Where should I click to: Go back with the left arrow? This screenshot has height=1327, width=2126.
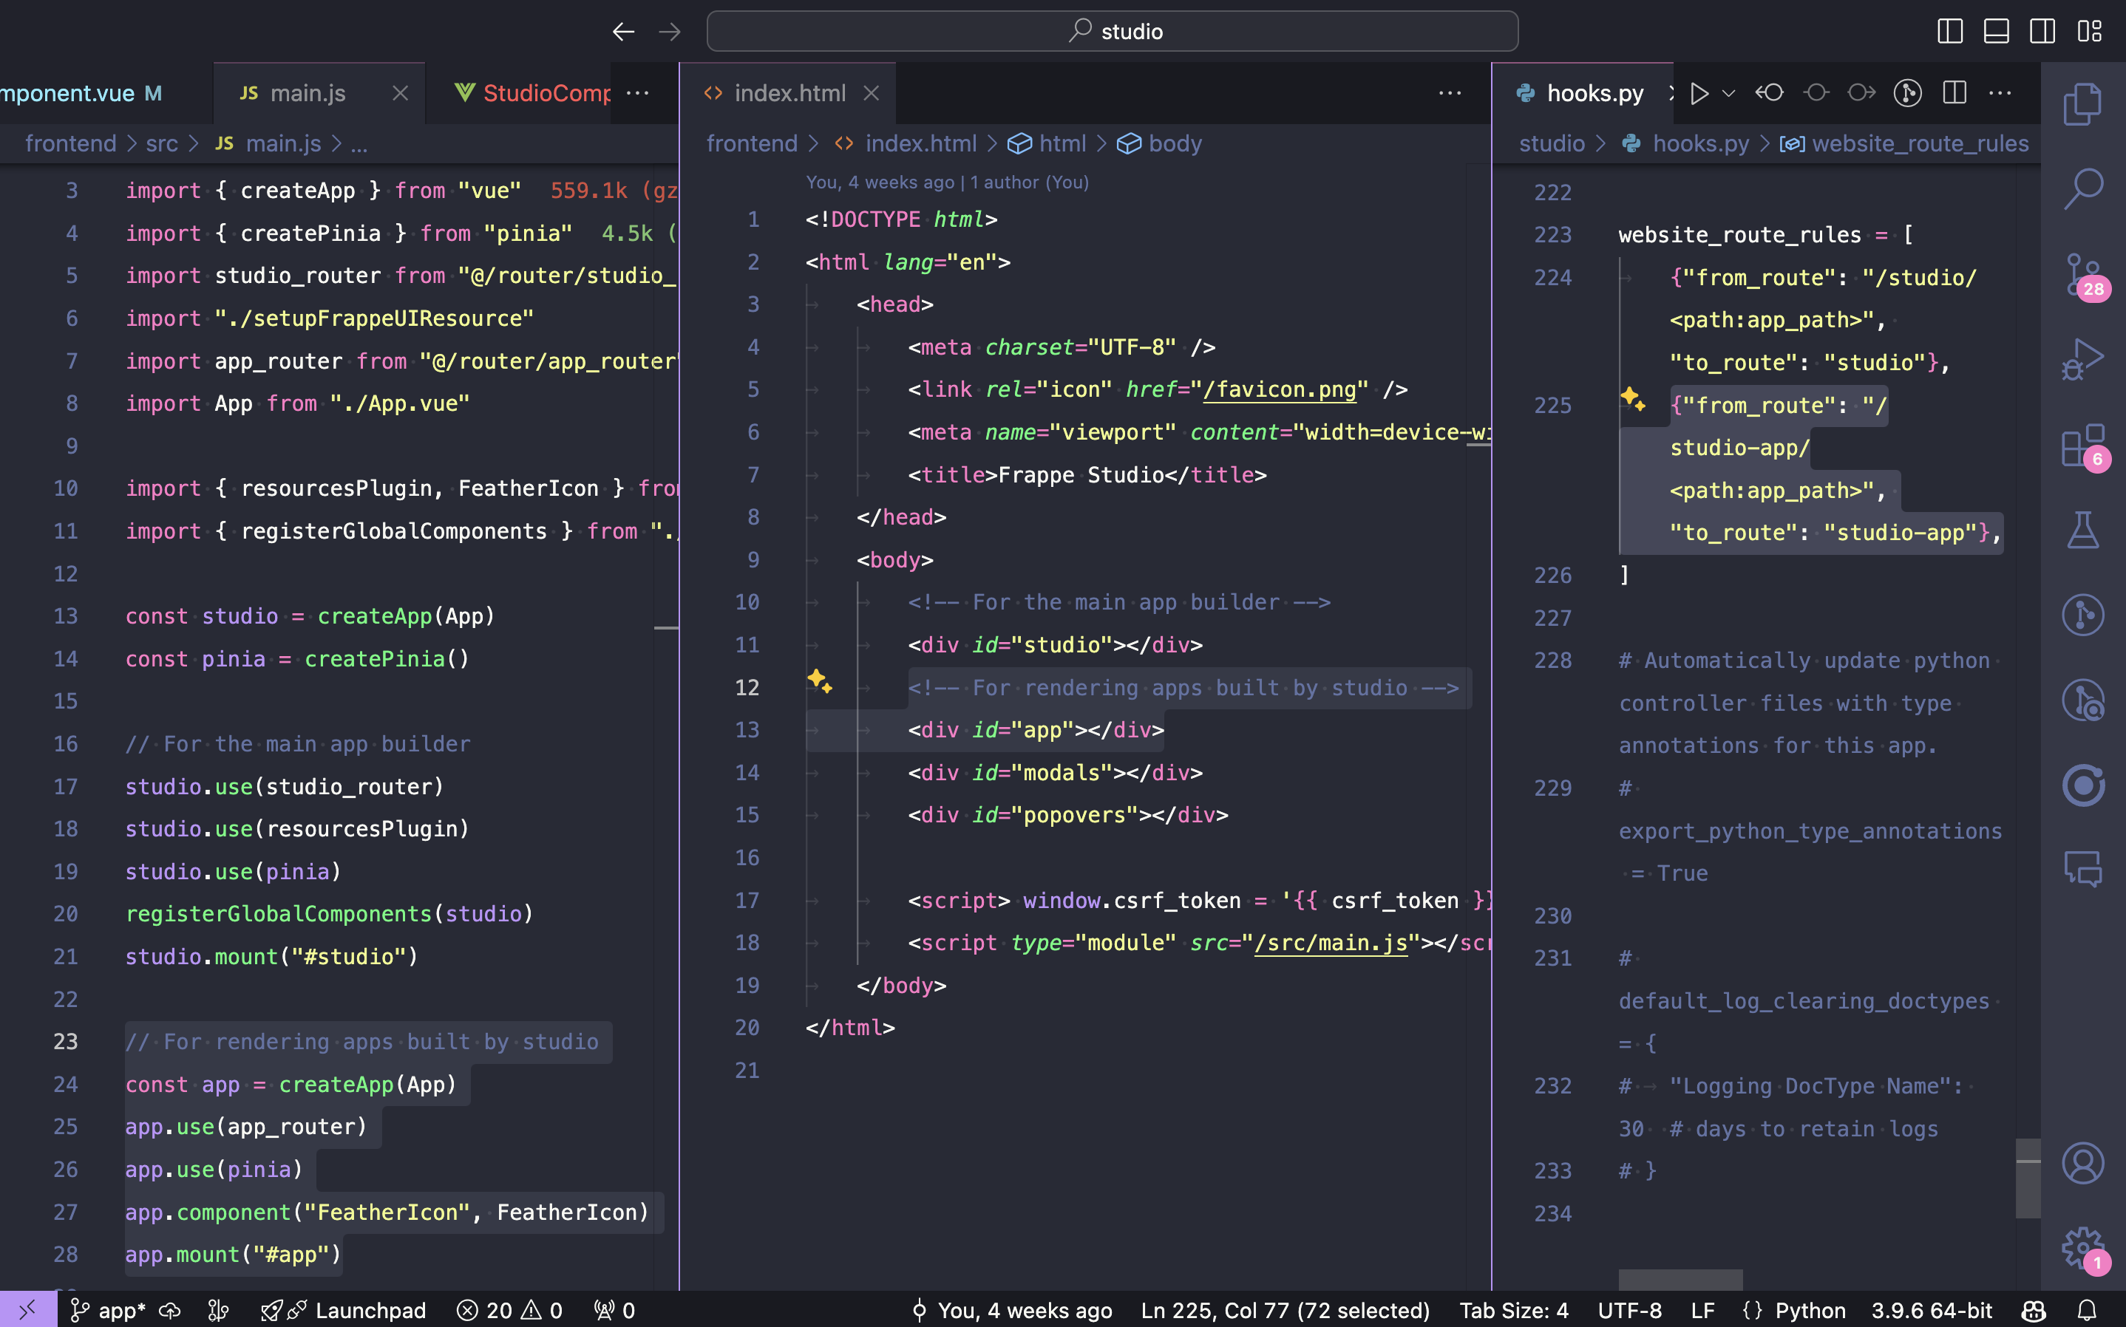tap(623, 32)
